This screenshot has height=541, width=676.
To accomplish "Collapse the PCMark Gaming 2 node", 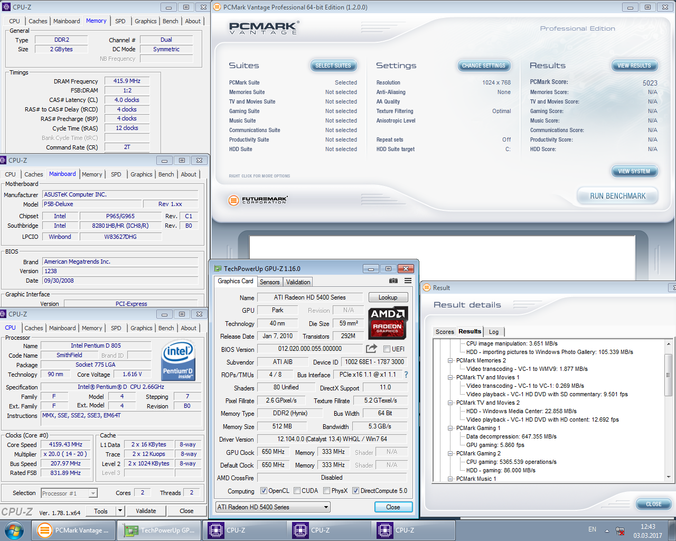I will (450, 453).
